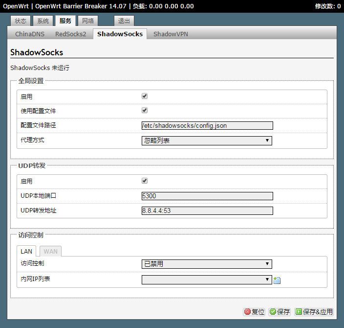Click the ShadowSocks 未运行 status text
The width and height of the screenshot is (344, 328).
[x=40, y=68]
